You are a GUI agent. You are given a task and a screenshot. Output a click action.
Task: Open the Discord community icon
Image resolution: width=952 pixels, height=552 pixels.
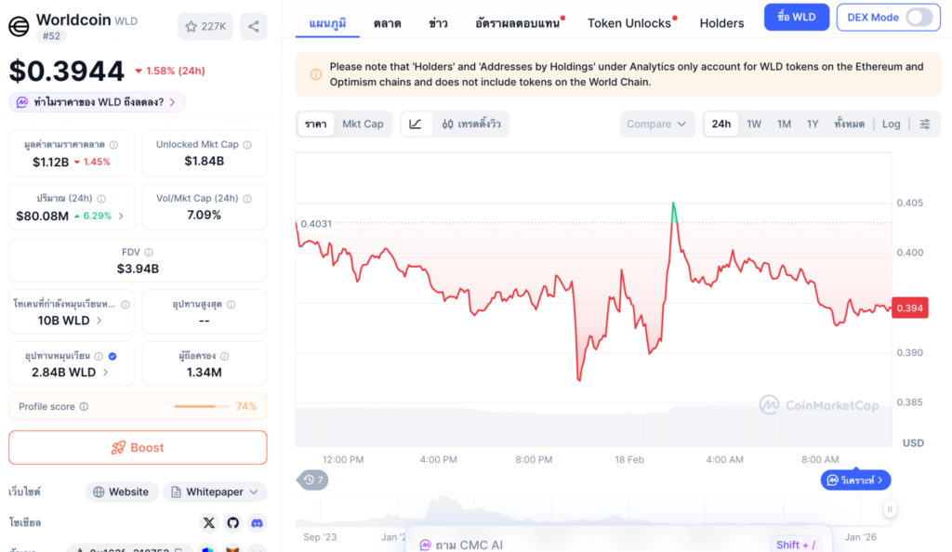coord(256,523)
